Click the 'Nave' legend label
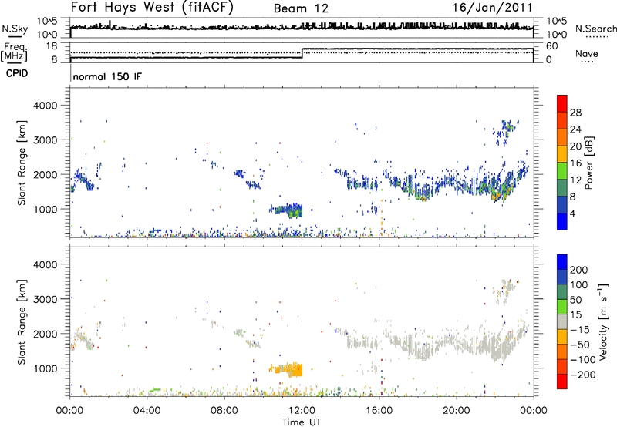The width and height of the screenshot is (617, 427). click(x=586, y=53)
